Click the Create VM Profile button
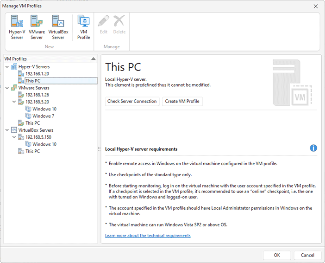Screen dimensions: 325x263 [182, 101]
